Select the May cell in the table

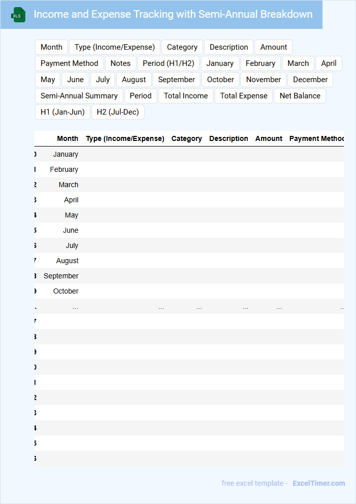click(72, 215)
